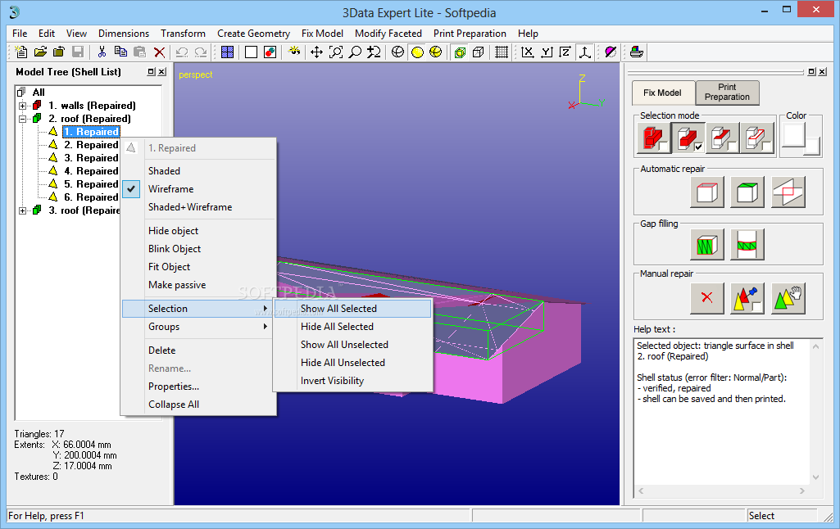The image size is (840, 529).
Task: Select the red top-strip selection mode button
Action: point(723,138)
